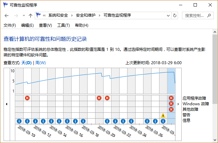Screen dimensions: 218x143
Task: Click the info icon for 2018-03-12
Action: pos(35,121)
